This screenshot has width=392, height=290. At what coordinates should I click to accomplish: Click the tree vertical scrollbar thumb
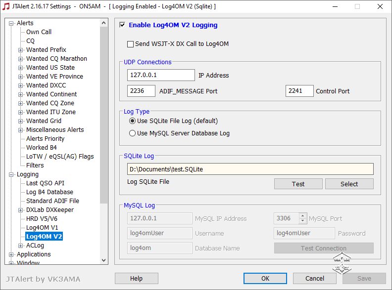(x=104, y=115)
